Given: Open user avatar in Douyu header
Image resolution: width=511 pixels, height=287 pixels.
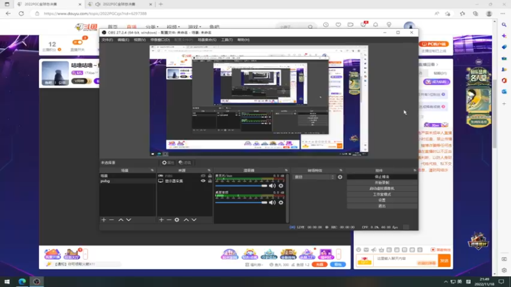Looking at the screenshot, I should click(x=409, y=26).
